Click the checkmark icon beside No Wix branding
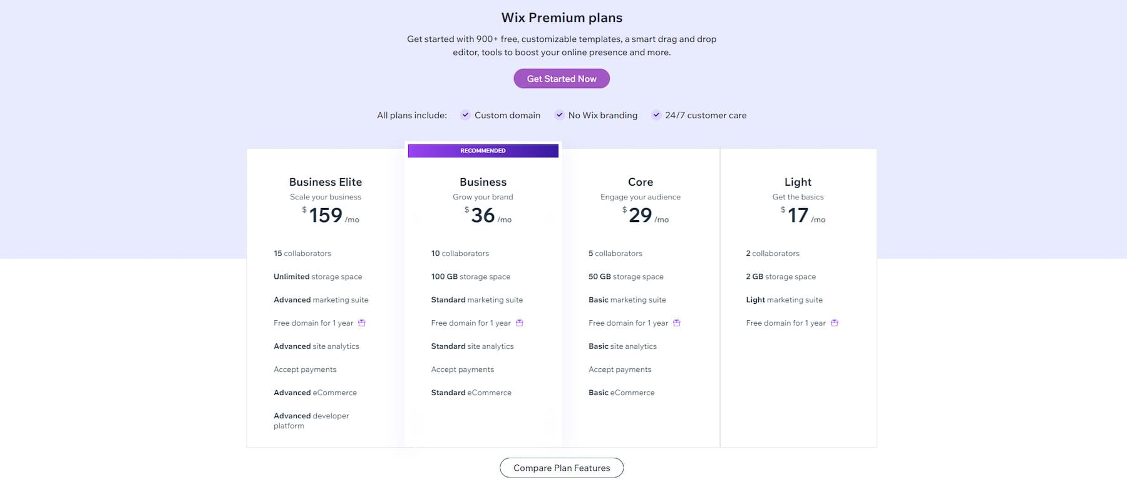Image resolution: width=1127 pixels, height=492 pixels. pos(559,115)
